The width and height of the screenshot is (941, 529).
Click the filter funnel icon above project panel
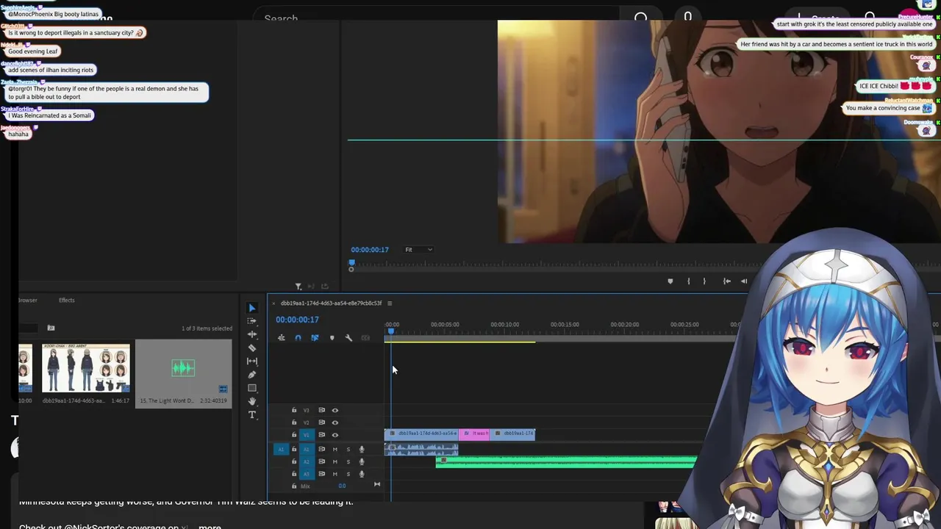coord(298,287)
